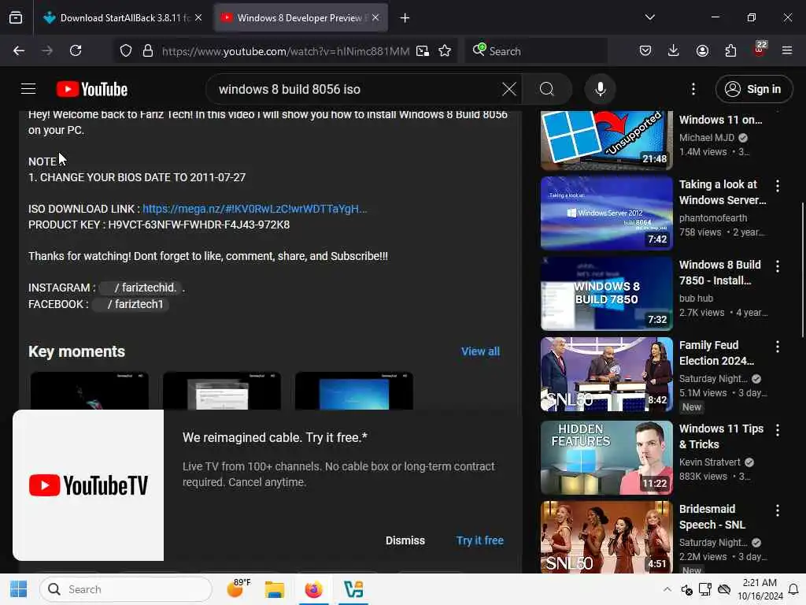Open options menu for Taking a look at Windows Server

point(777,186)
